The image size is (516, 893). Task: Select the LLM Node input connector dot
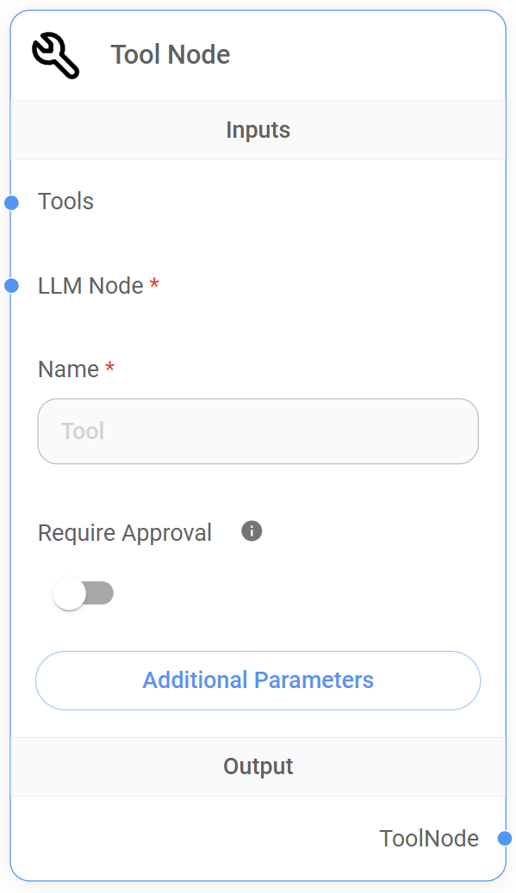[x=11, y=285]
